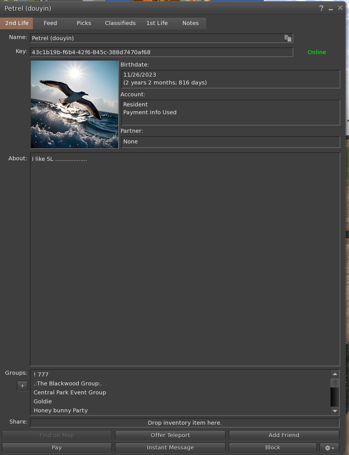
Task: Click the Offer Teleport button
Action: click(x=170, y=435)
